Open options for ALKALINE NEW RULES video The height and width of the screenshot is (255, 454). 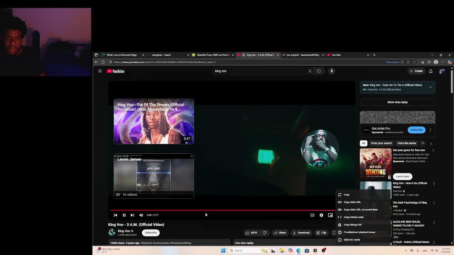(x=434, y=222)
